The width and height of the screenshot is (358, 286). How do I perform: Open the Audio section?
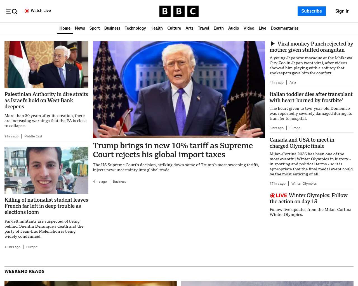point(234,28)
